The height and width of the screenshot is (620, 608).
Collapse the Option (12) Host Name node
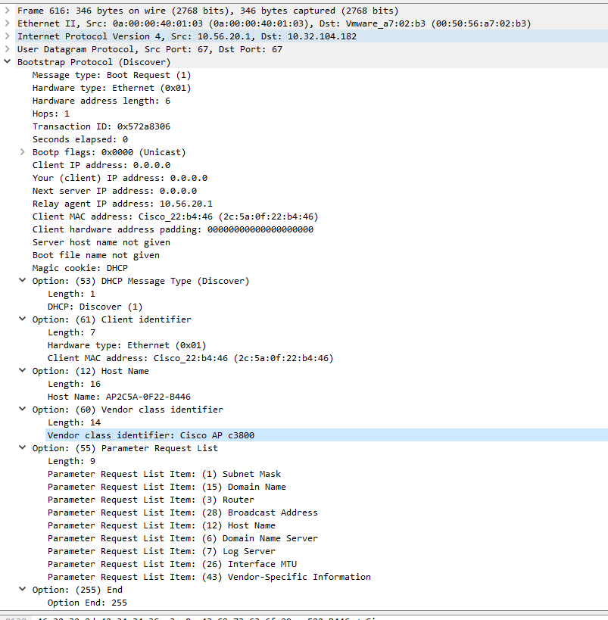click(23, 371)
